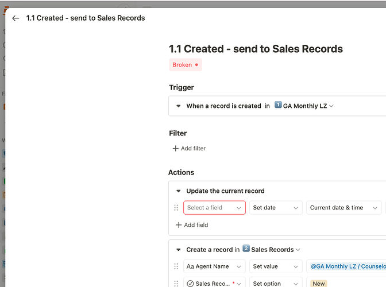The height and width of the screenshot is (287, 386).
Task: Open the Agent Name field dropdown
Action: (x=214, y=266)
